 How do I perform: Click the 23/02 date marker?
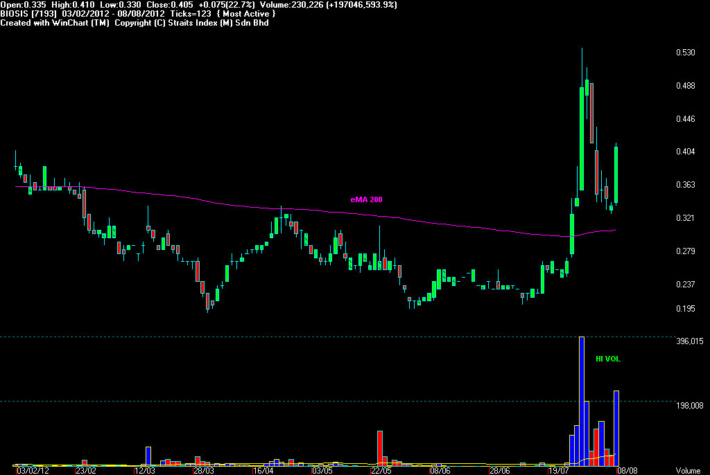point(86,470)
